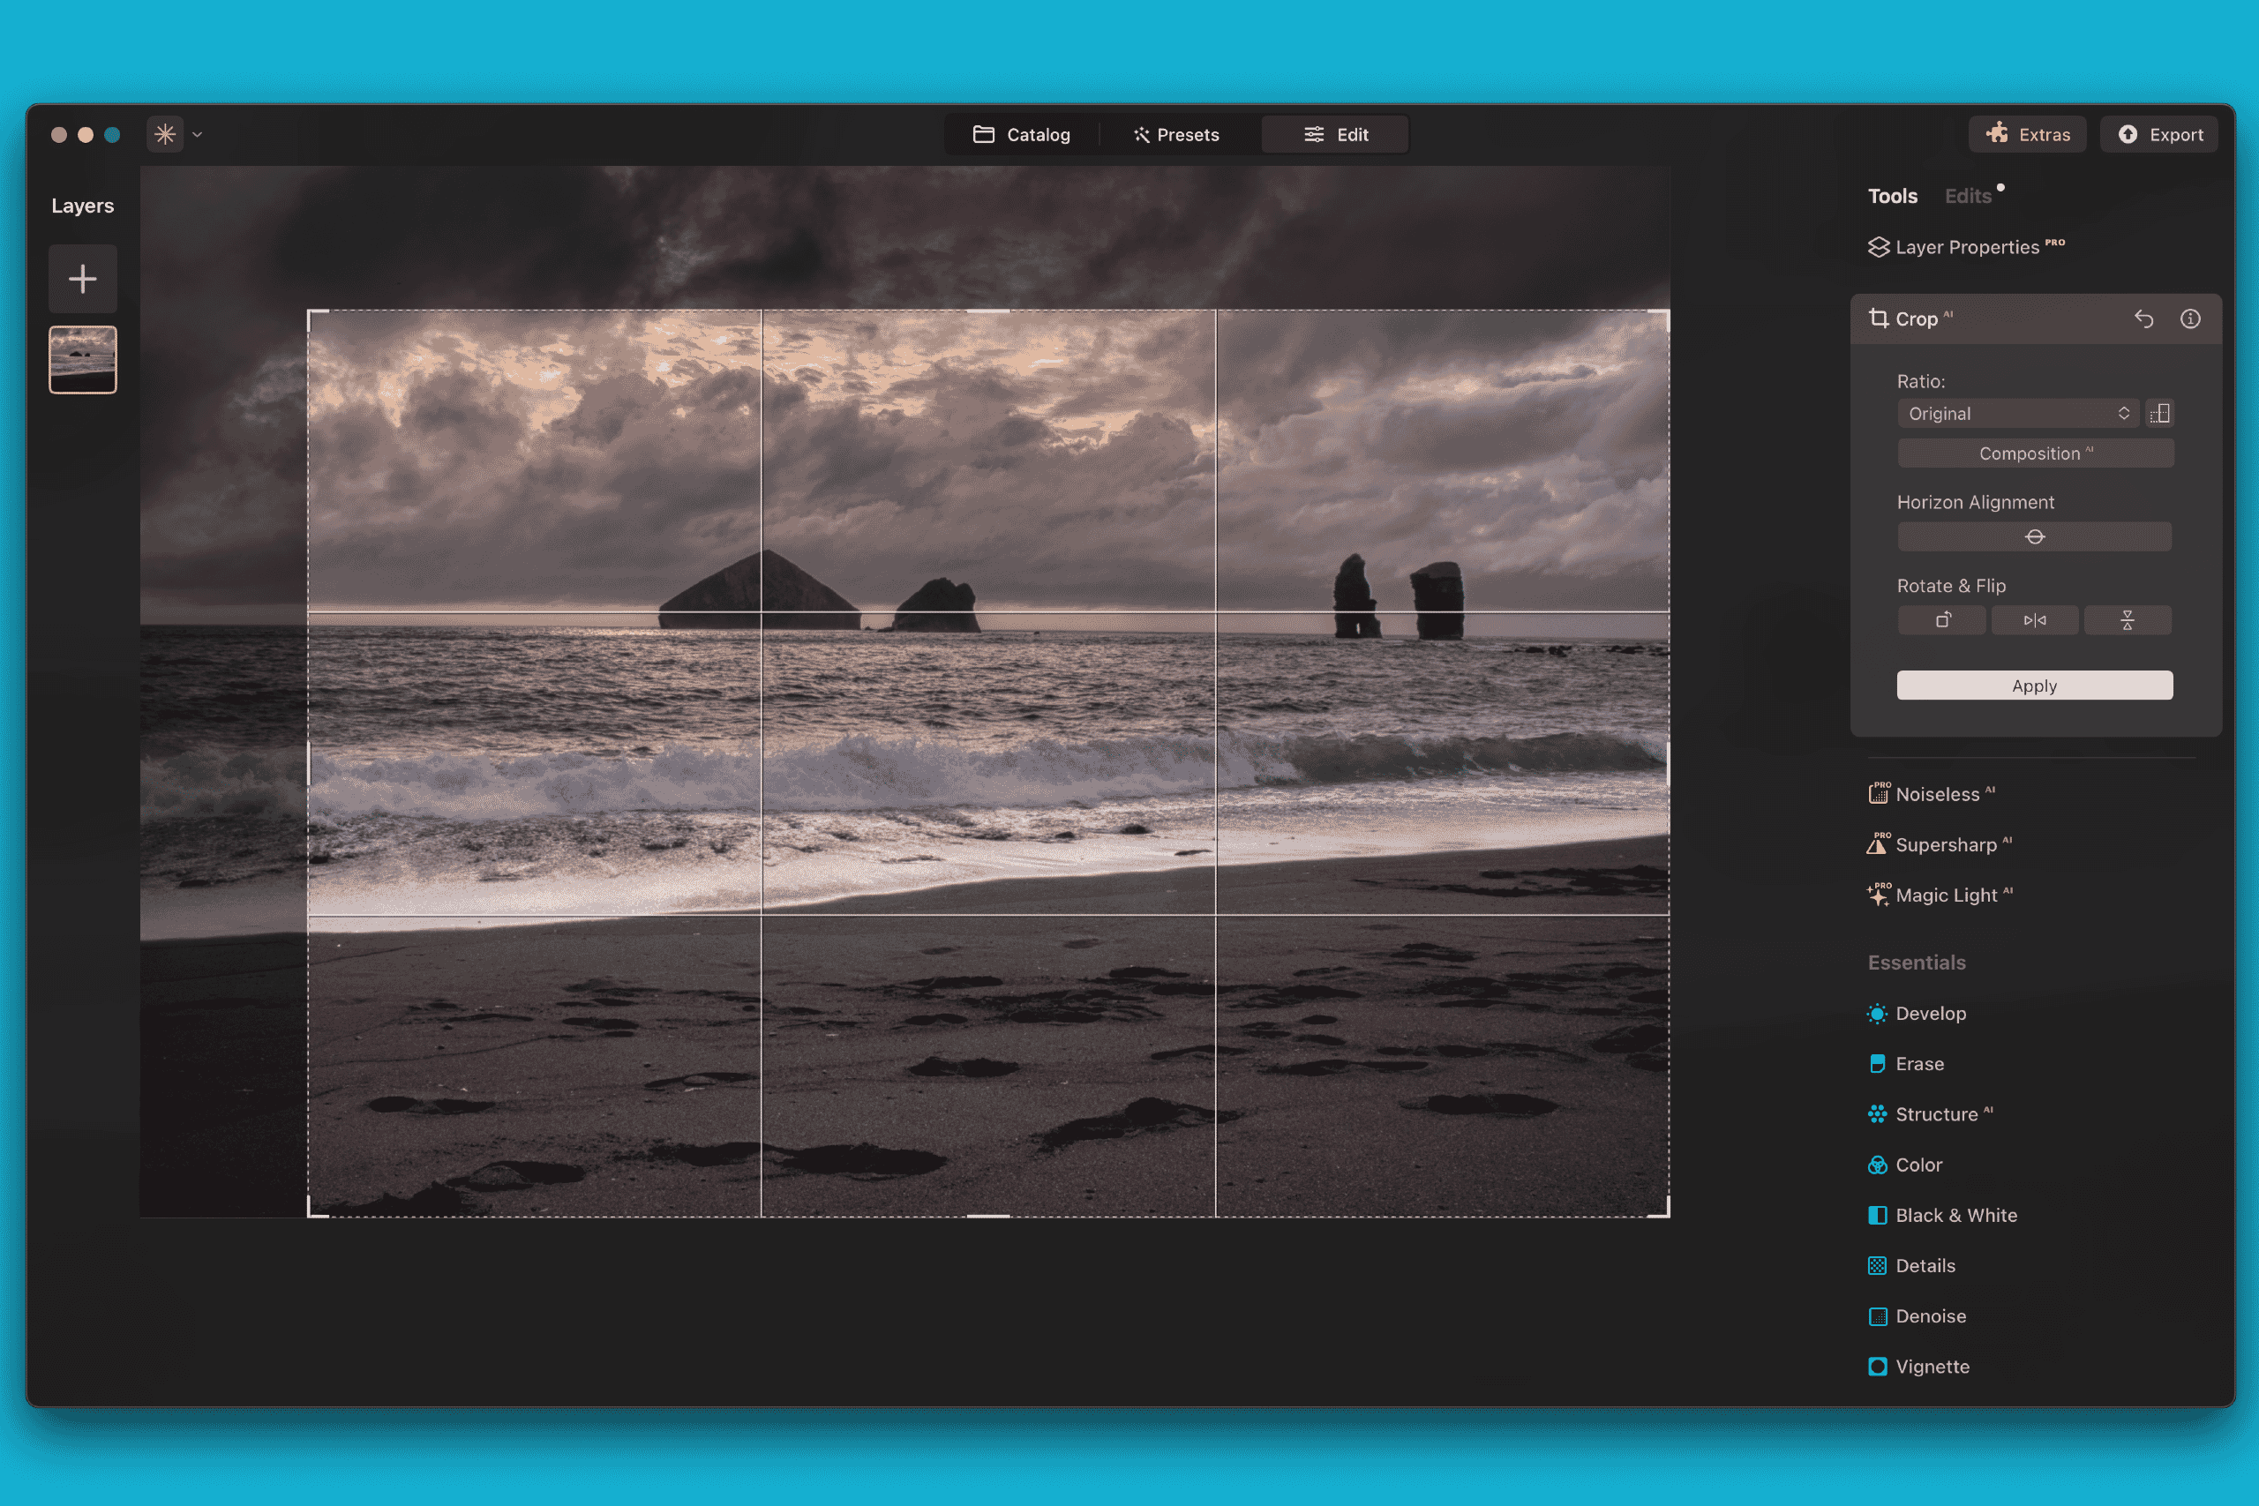2259x1506 pixels.
Task: Open the Develop tool
Action: pos(1929,1014)
